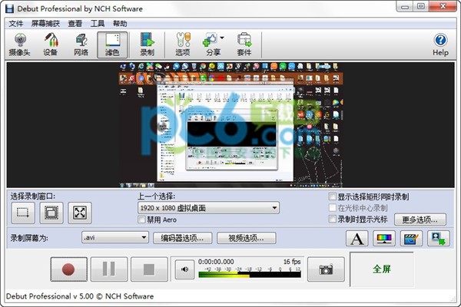Choose the rectangle selection recording tool

coord(23,213)
